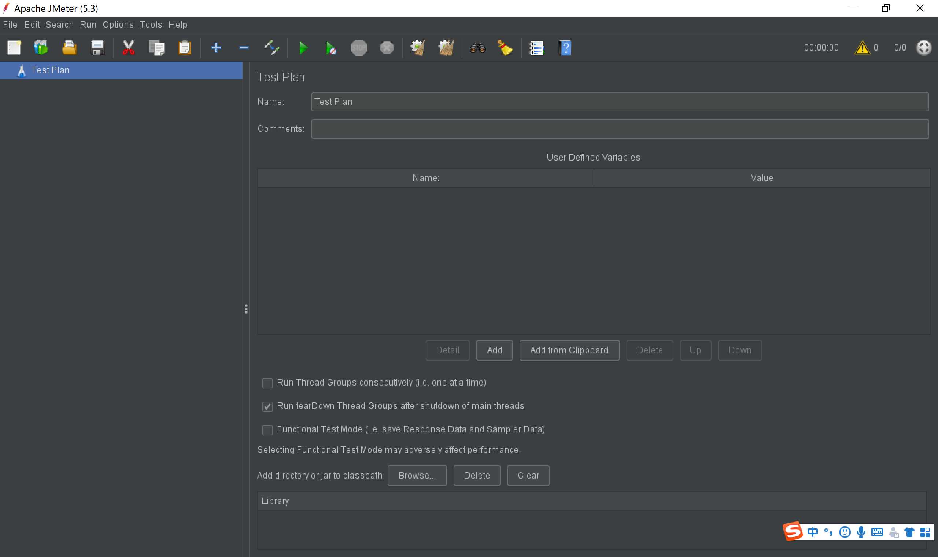Select the Test Plan tree node
The height and width of the screenshot is (557, 938).
121,70
